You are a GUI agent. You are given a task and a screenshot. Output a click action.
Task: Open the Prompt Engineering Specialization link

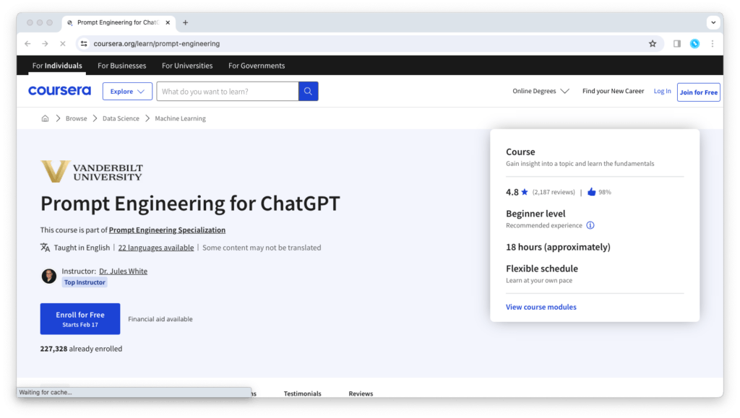pyautogui.click(x=167, y=230)
